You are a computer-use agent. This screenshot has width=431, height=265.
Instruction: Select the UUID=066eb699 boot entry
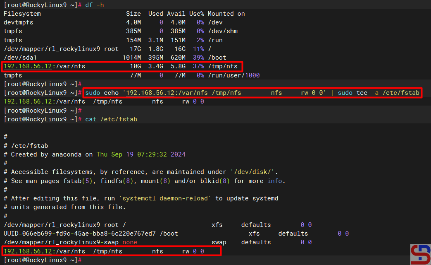point(79,234)
